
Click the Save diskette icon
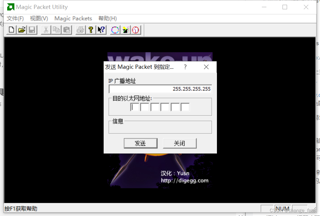(32, 30)
